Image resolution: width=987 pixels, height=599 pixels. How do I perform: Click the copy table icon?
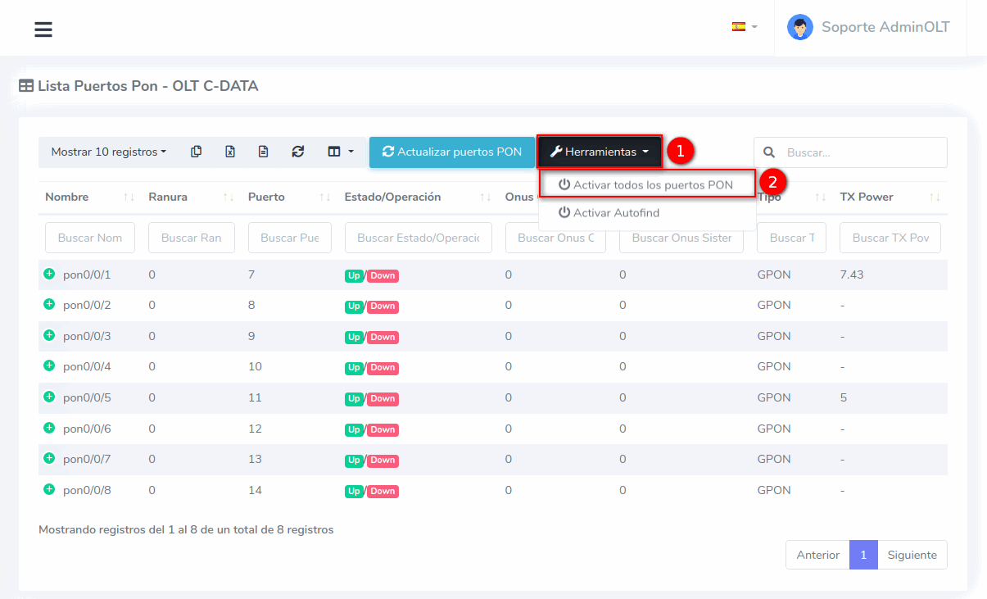pos(196,152)
